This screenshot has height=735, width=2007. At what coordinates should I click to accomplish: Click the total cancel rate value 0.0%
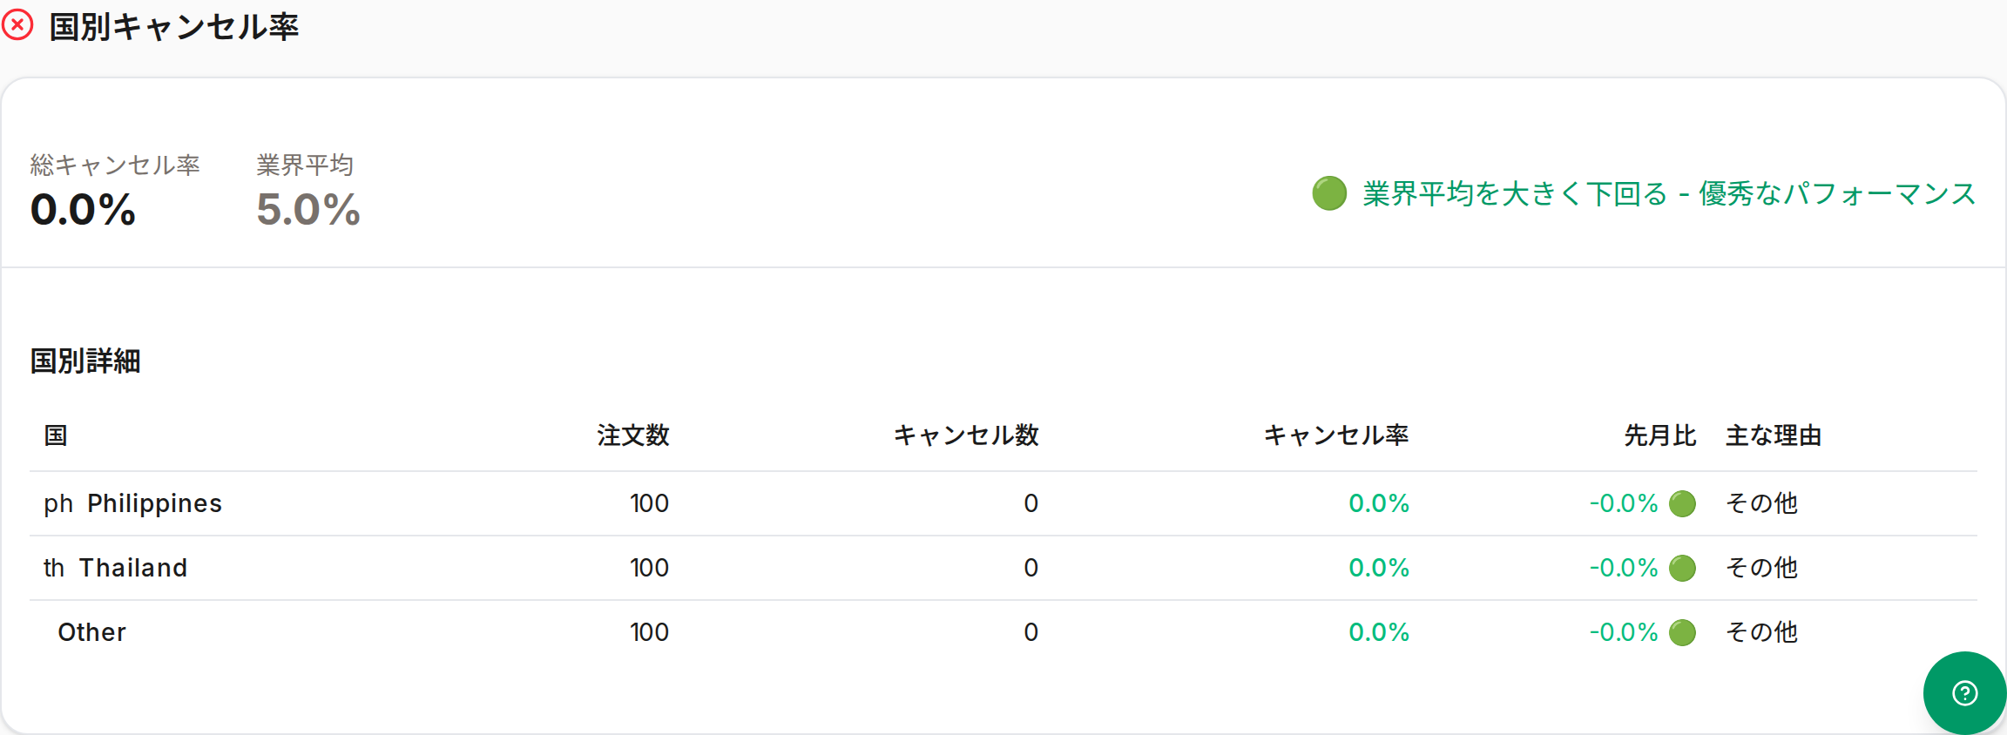tap(83, 210)
